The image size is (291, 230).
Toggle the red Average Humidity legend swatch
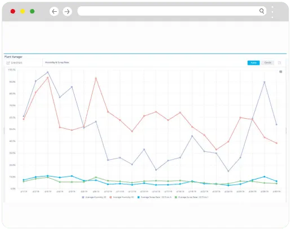111,197
